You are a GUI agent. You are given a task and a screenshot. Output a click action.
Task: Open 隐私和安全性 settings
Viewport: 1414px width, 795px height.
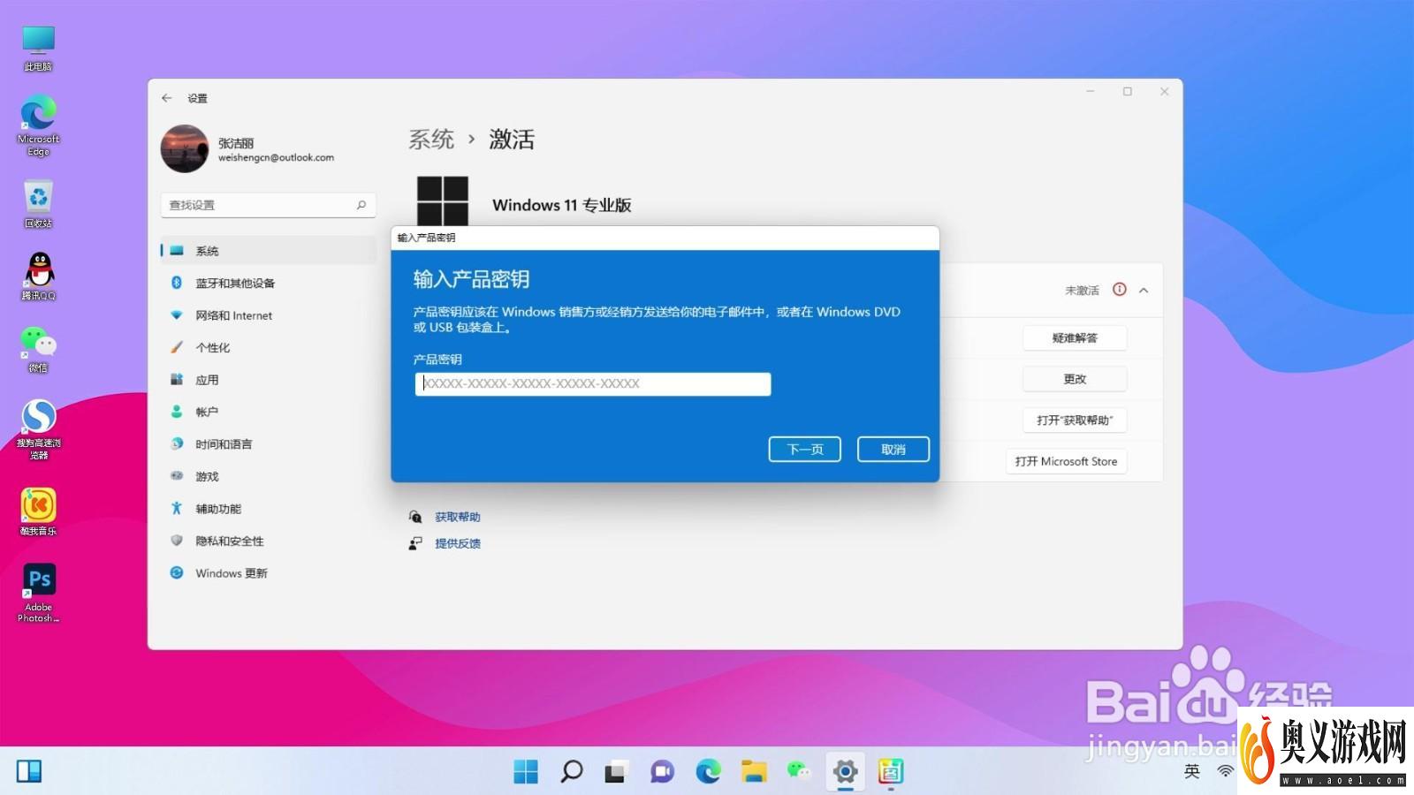point(269,541)
